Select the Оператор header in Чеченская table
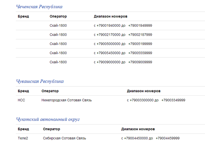The height and width of the screenshot is (150, 205). [58, 16]
